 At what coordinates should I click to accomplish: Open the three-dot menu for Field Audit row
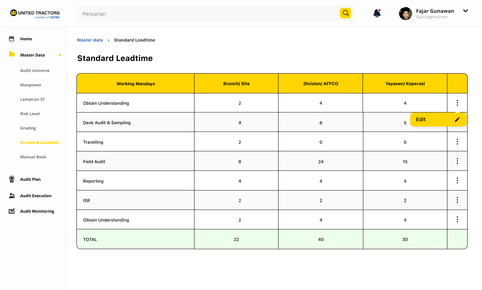click(x=457, y=161)
